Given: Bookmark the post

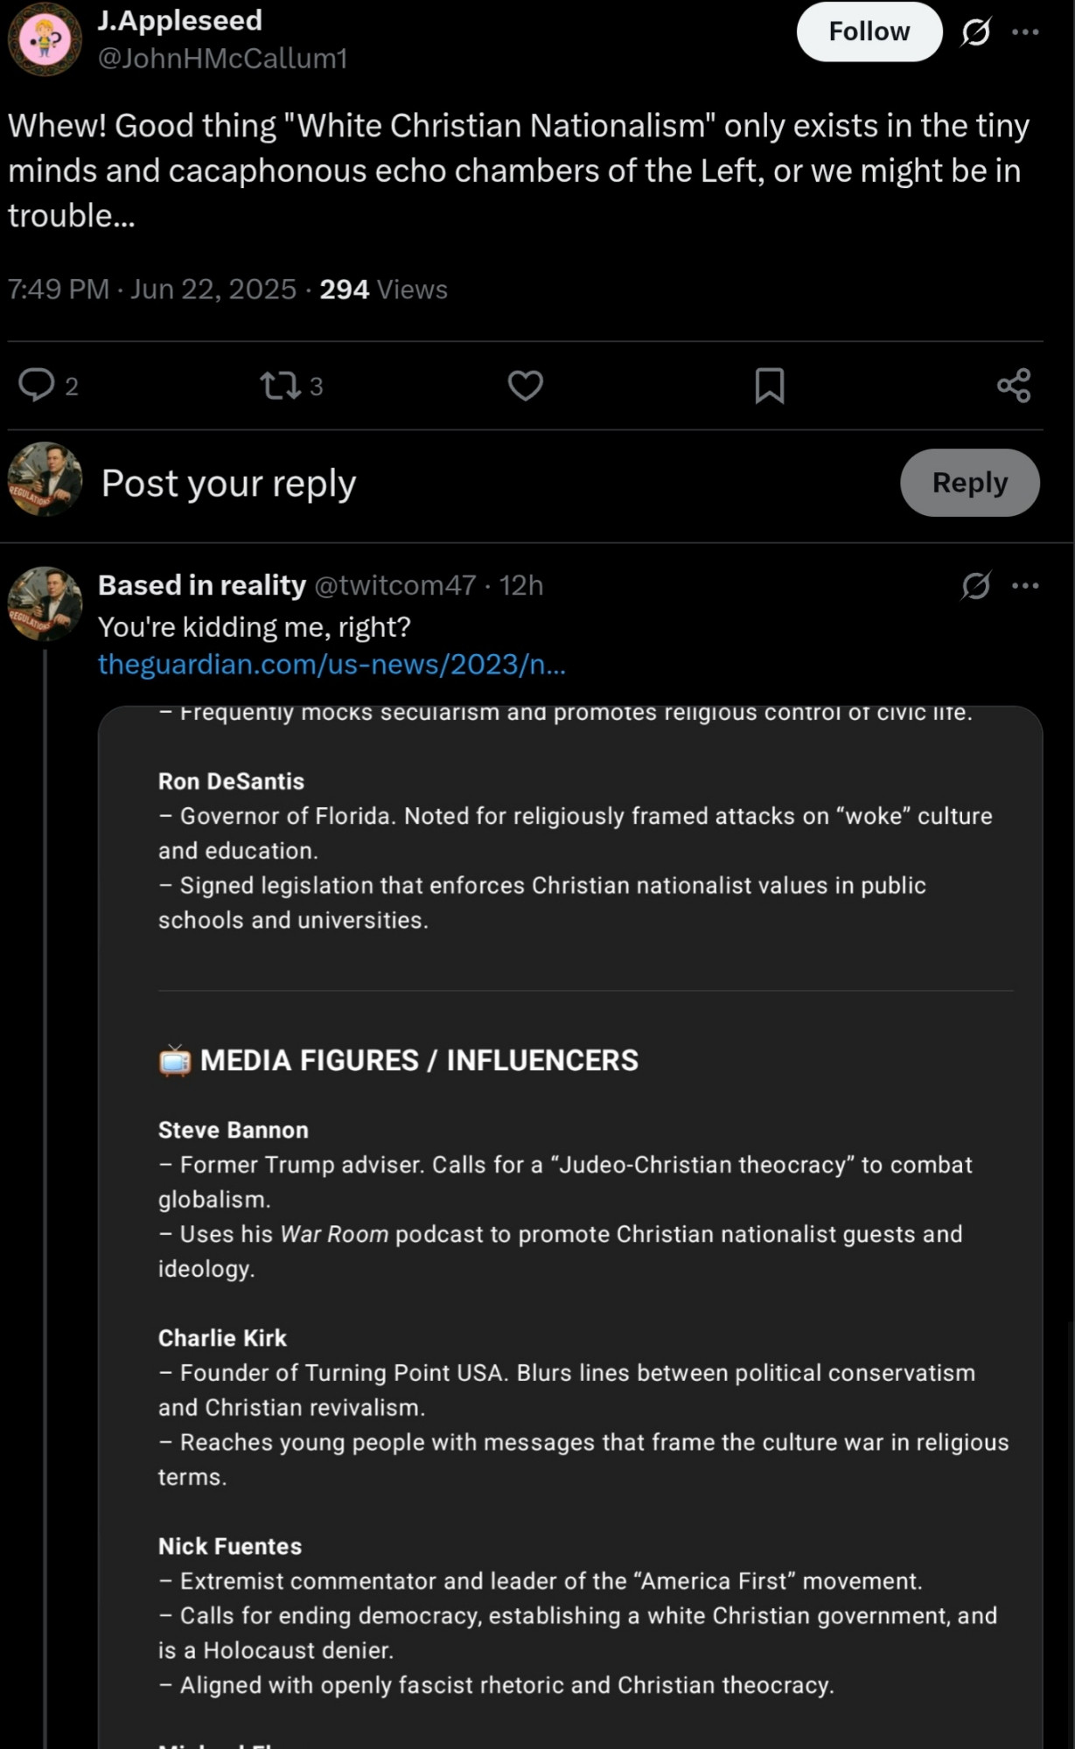Looking at the screenshot, I should tap(770, 385).
